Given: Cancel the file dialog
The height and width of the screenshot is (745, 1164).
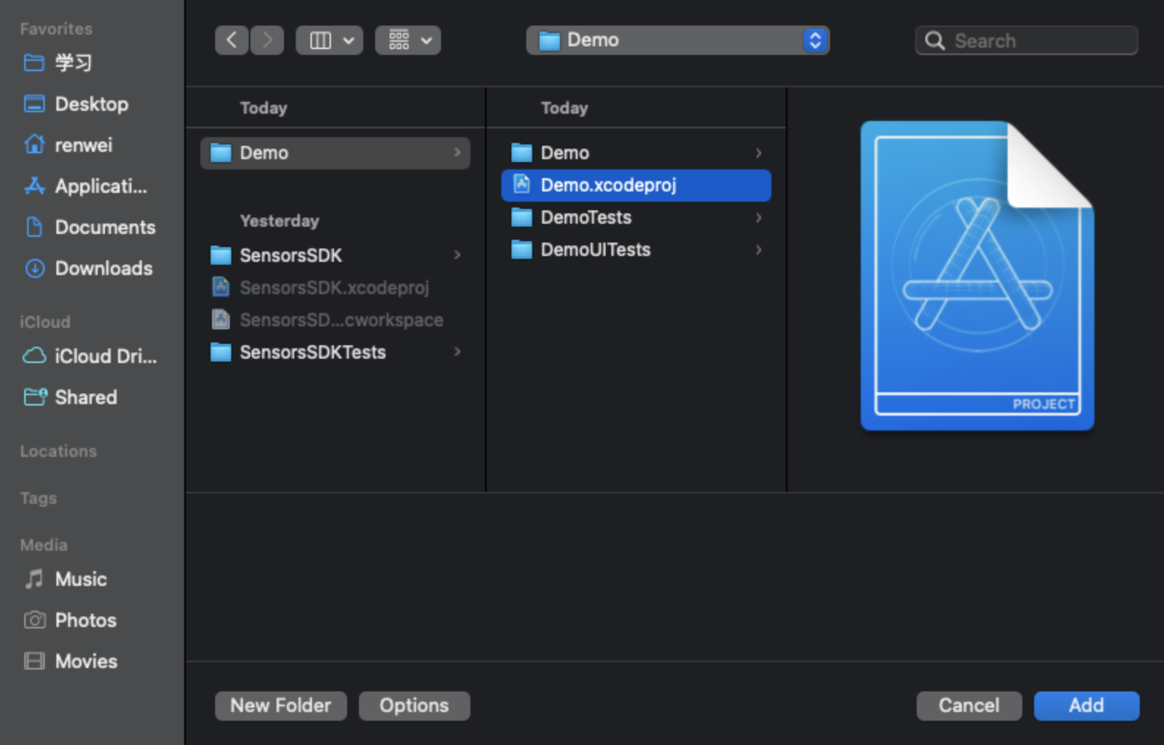Looking at the screenshot, I should point(969,705).
